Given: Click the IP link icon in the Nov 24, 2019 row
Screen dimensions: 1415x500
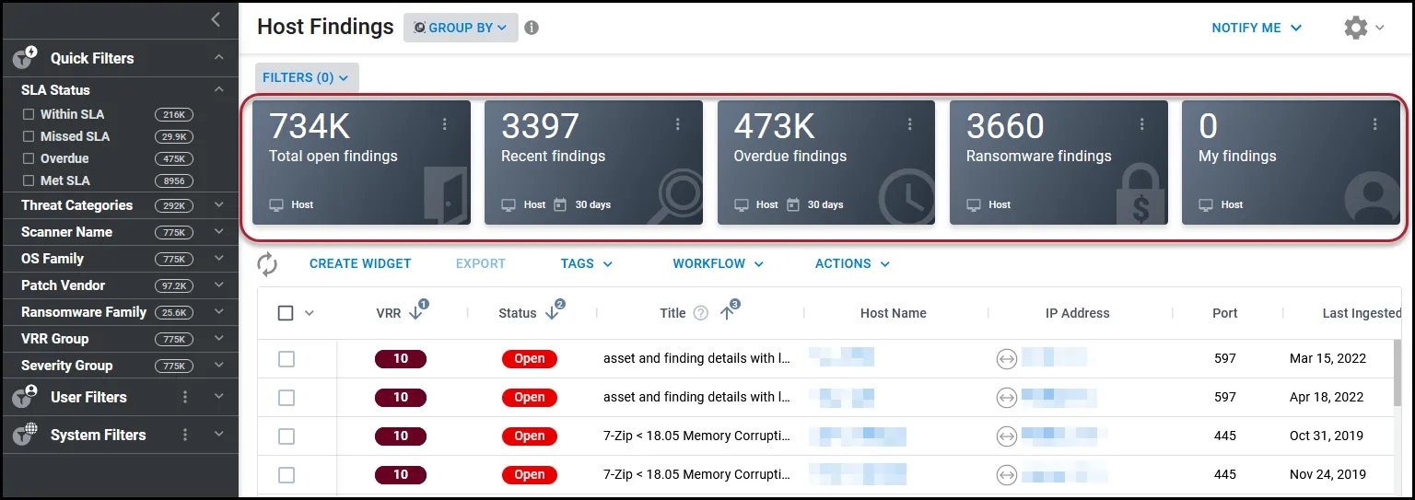Looking at the screenshot, I should click(x=1007, y=475).
